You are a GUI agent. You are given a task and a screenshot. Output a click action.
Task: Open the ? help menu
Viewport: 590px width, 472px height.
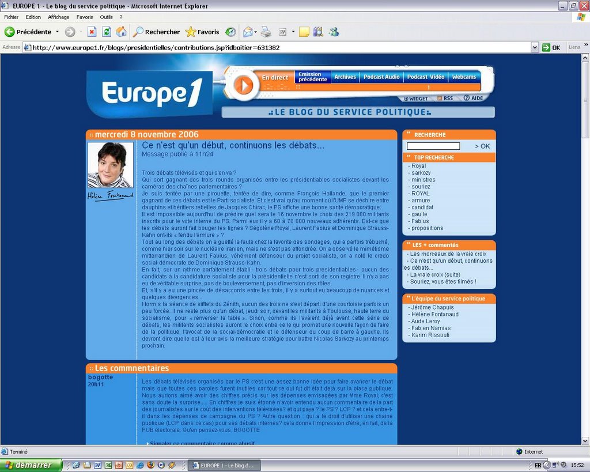(121, 17)
